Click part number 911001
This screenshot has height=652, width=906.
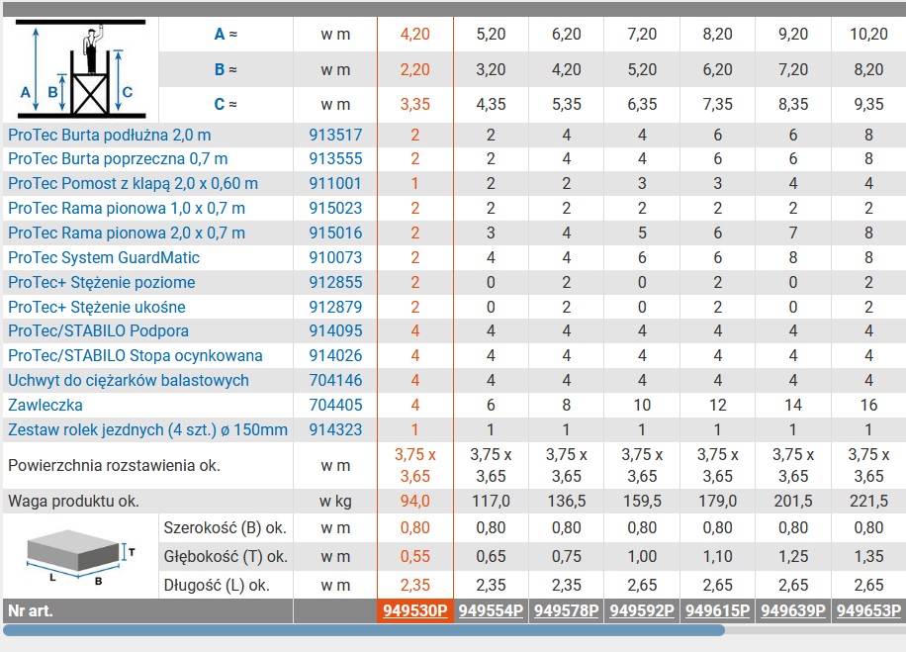335,184
